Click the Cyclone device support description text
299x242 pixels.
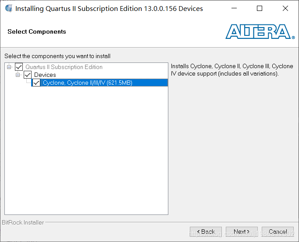232,70
